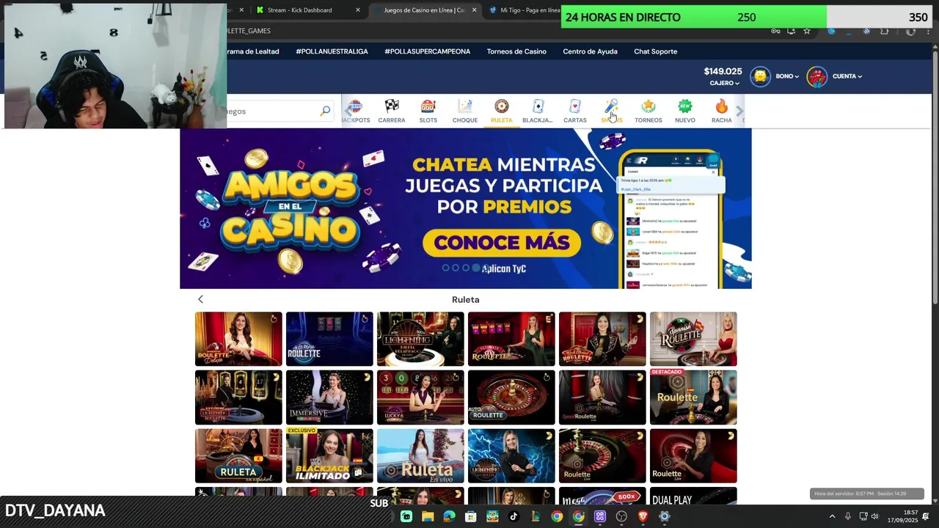Open the Blackjack category icon
Viewport: 939px width, 528px height.
[x=538, y=111]
